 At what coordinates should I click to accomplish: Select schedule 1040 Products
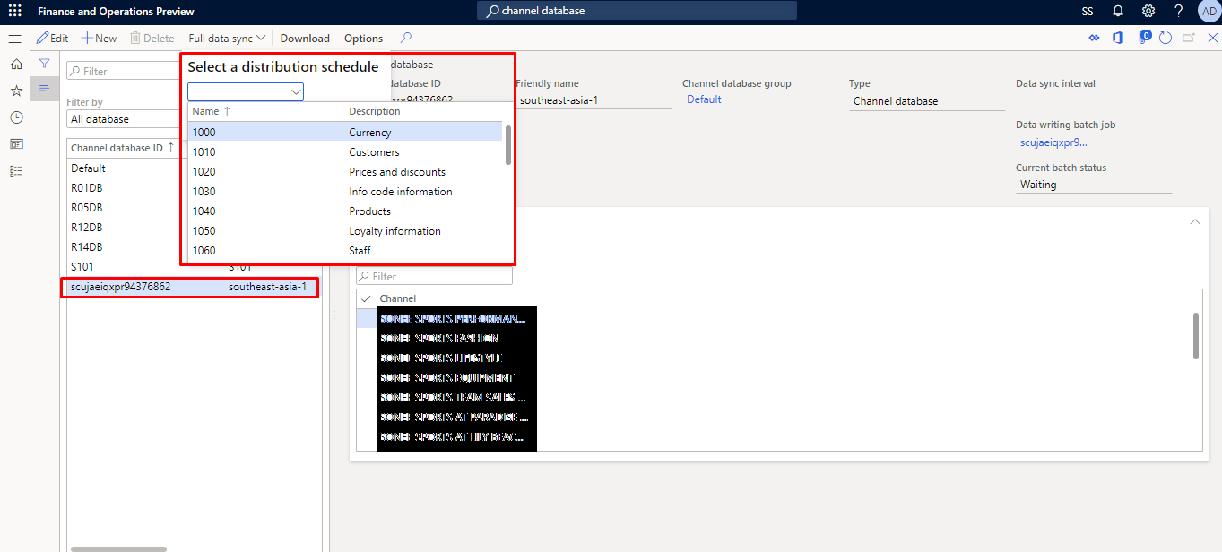point(345,211)
